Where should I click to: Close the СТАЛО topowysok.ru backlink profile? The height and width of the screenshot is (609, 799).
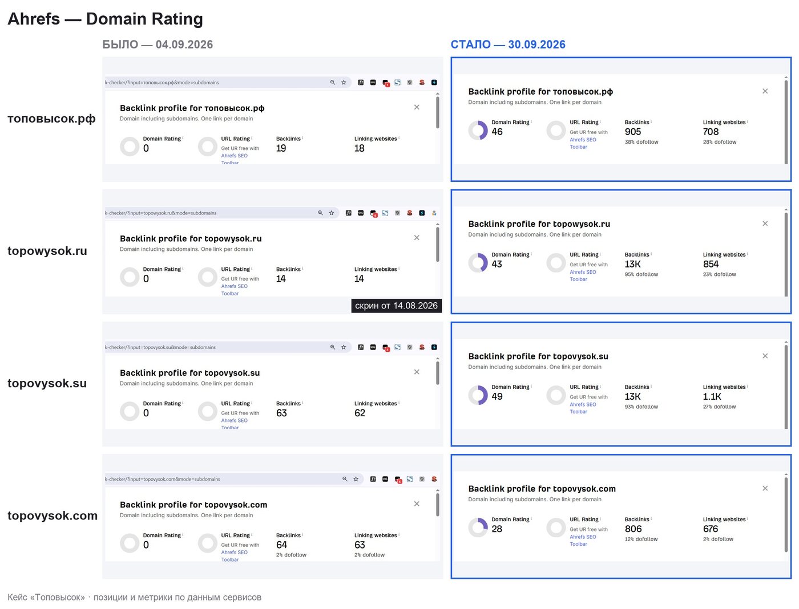tap(765, 224)
